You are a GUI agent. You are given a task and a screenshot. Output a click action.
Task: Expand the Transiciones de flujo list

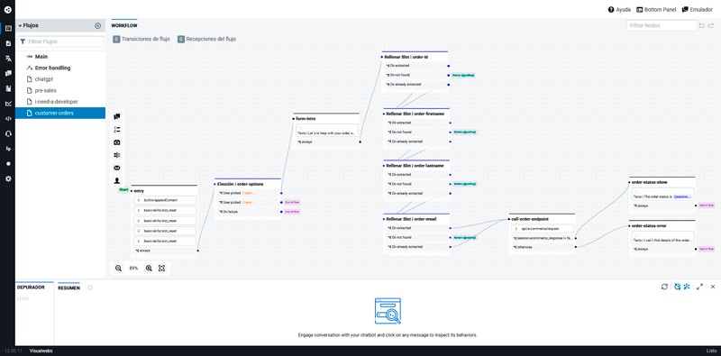[x=141, y=39]
